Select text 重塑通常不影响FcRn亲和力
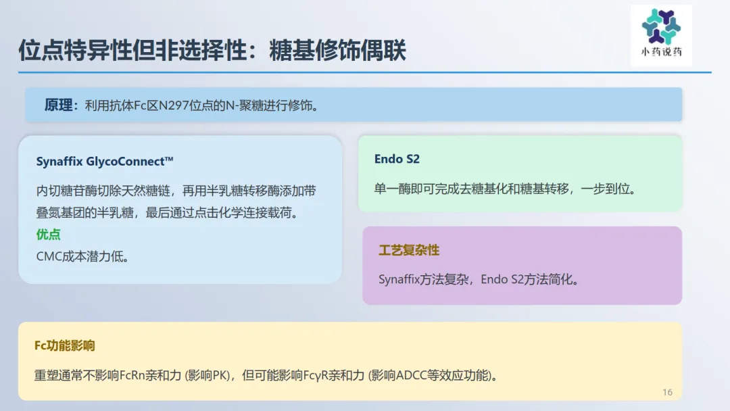730x411 pixels. 107,375
